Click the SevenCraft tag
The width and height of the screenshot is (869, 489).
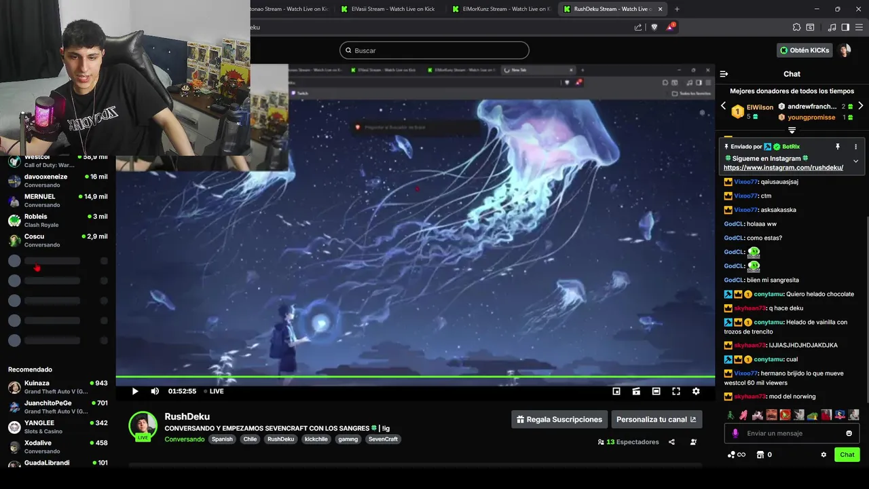point(383,439)
